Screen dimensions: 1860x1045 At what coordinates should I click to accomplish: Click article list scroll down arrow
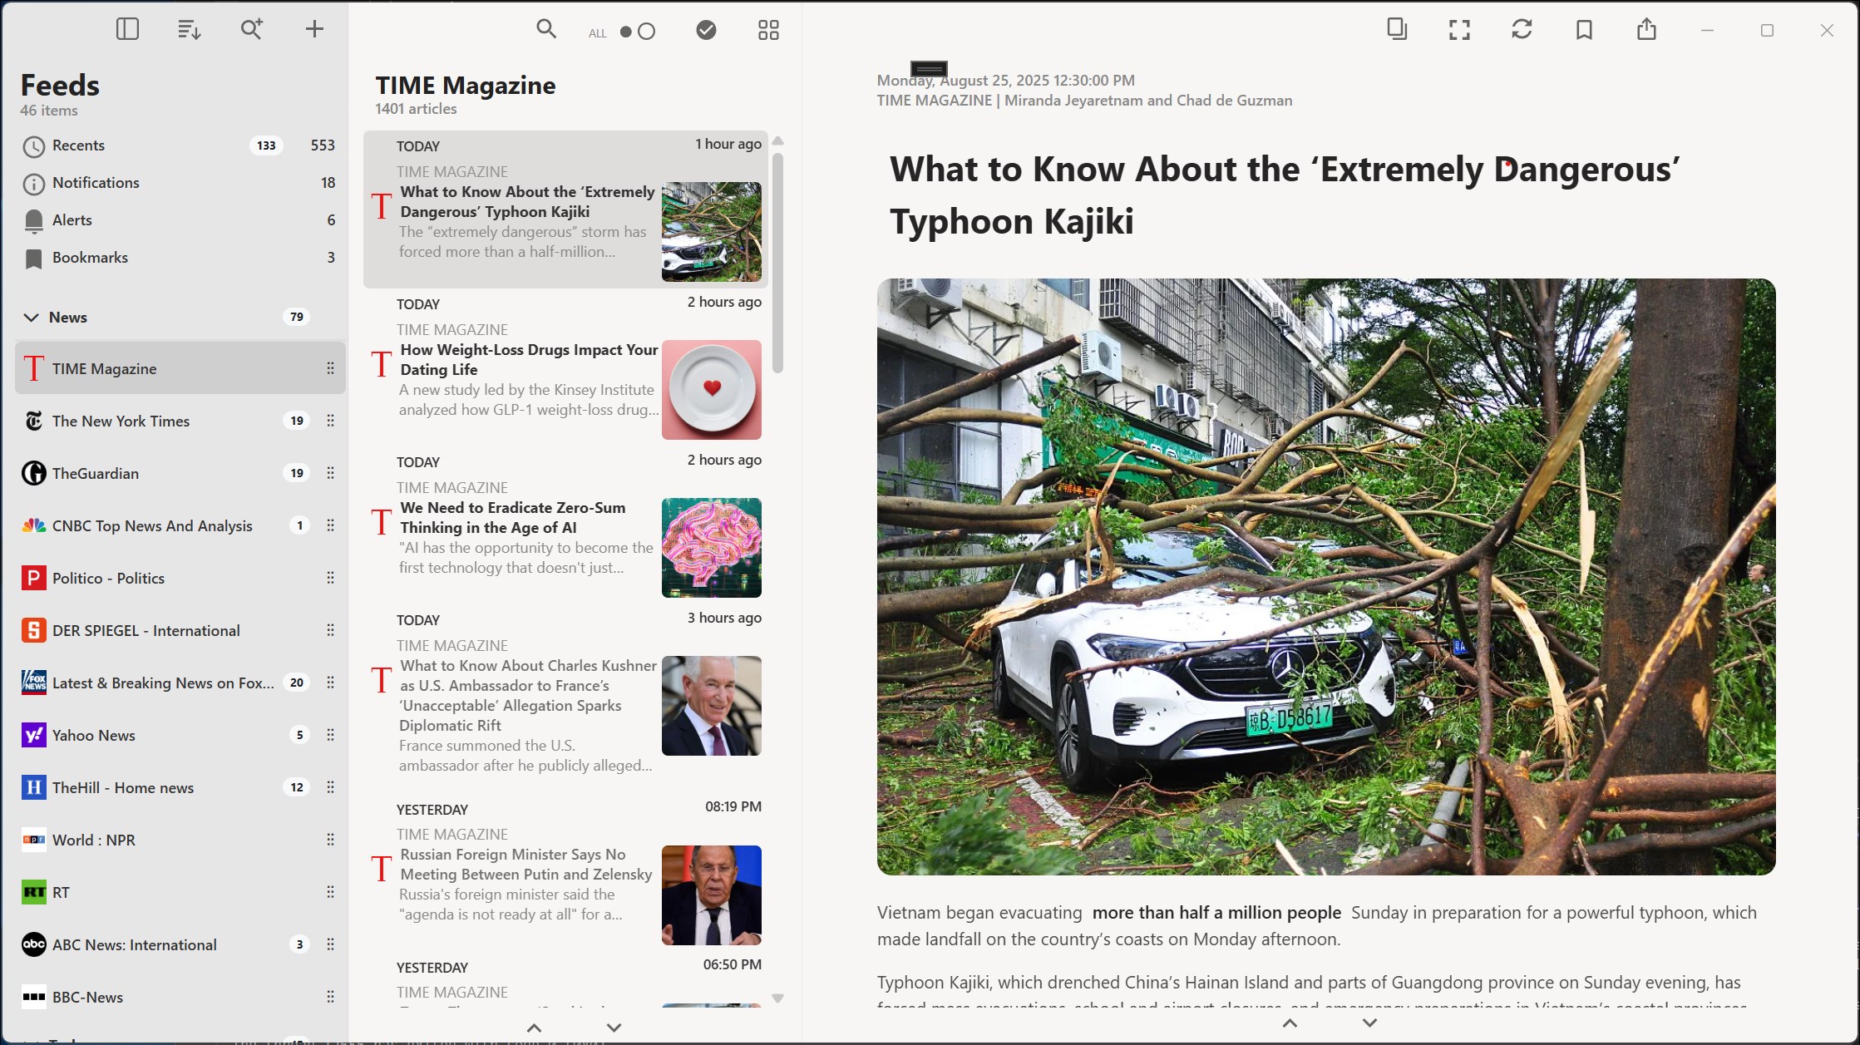pos(777,998)
